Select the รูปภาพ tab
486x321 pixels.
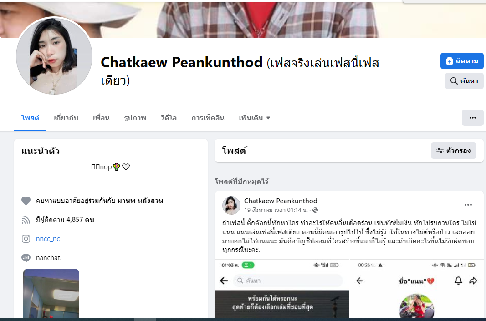[x=135, y=118]
